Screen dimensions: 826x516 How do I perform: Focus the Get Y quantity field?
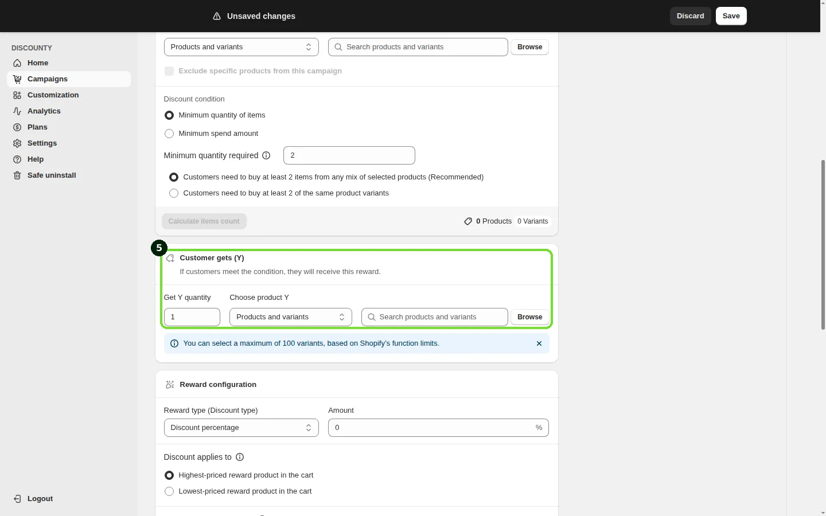pos(192,317)
